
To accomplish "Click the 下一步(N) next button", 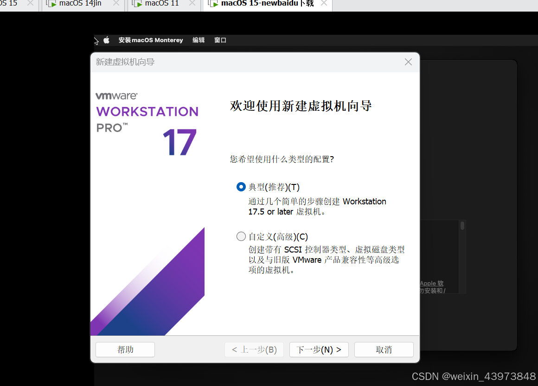I will click(319, 350).
